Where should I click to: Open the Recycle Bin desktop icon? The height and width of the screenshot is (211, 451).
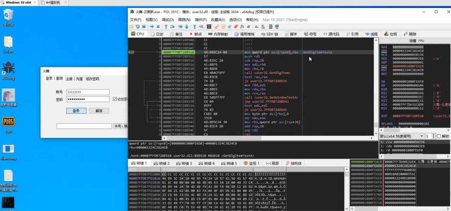[x=8, y=17]
